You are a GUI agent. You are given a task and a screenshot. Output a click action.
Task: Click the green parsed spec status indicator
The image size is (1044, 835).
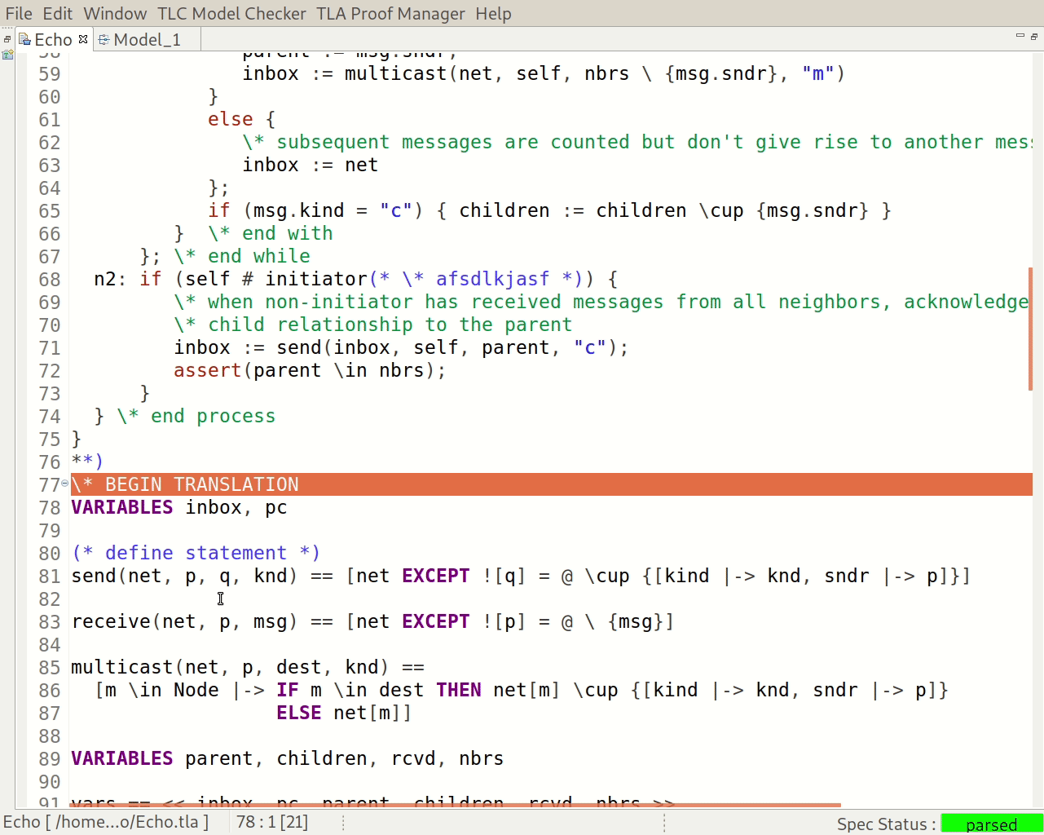coord(991,824)
